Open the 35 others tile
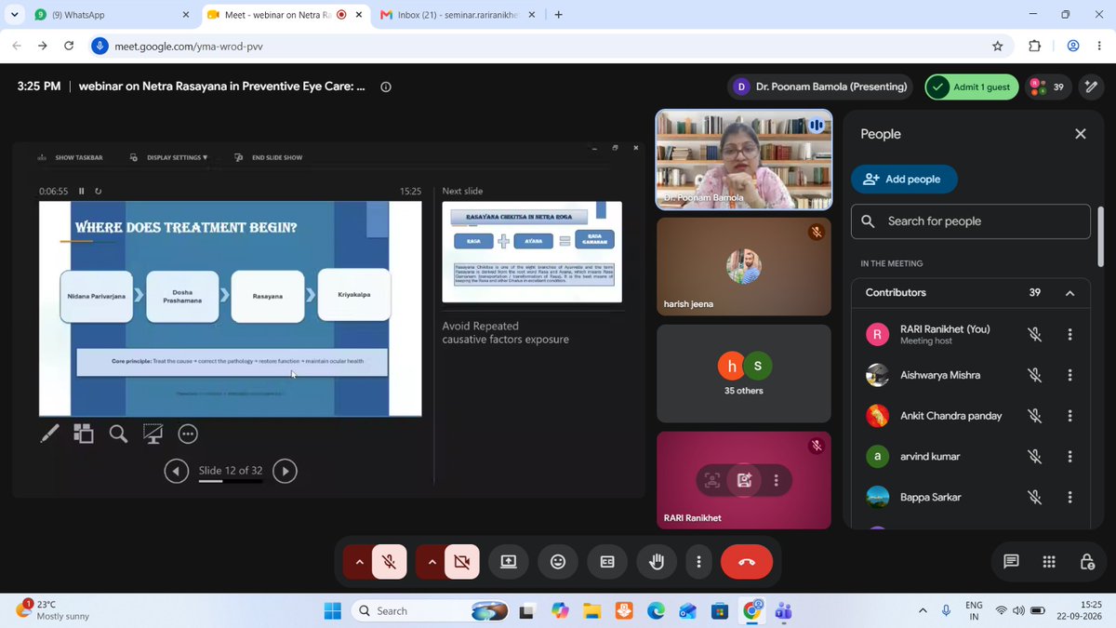The image size is (1116, 628). coord(744,373)
